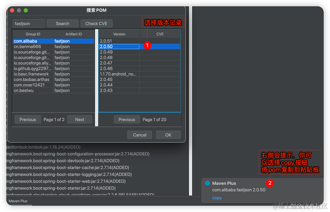
Task: Click the Maven Plus notification info icon
Action: point(207,183)
